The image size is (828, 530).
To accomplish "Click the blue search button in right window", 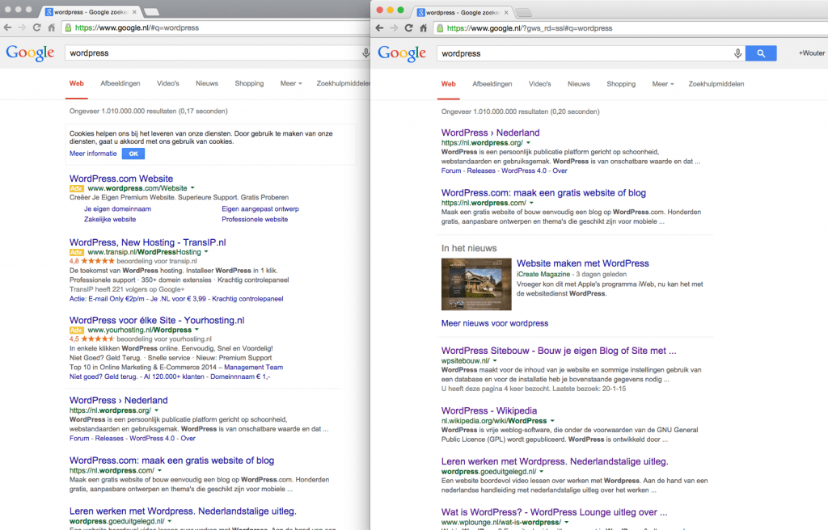I will coord(761,53).
